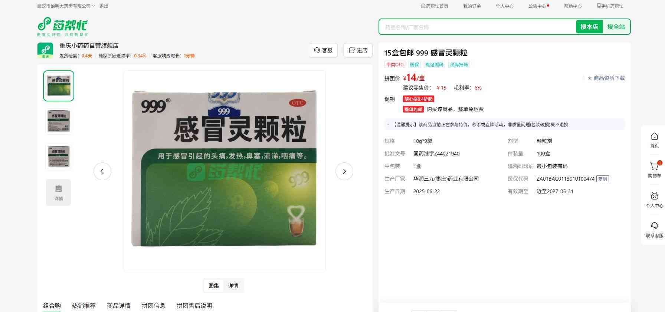This screenshot has height=312, width=665.
Task: Click the 搜本店 search button
Action: coord(589,27)
